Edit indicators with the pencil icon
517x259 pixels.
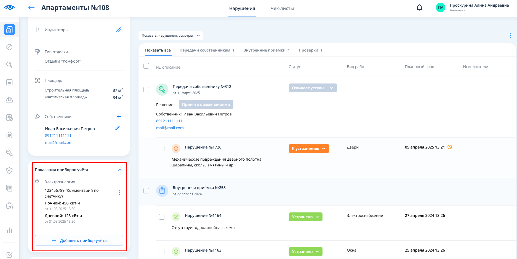119,30
